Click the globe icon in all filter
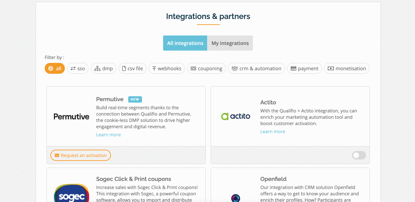Image resolution: width=415 pixels, height=202 pixels. [51, 69]
